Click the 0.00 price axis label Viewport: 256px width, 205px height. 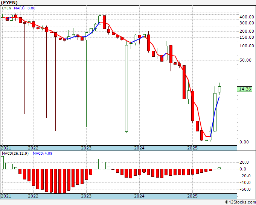[x=244, y=142]
